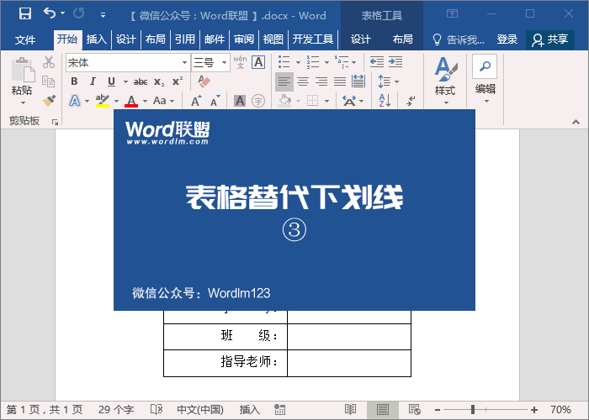Click the 70% zoom level button
Viewport: 589px width, 420px height.
pos(560,410)
